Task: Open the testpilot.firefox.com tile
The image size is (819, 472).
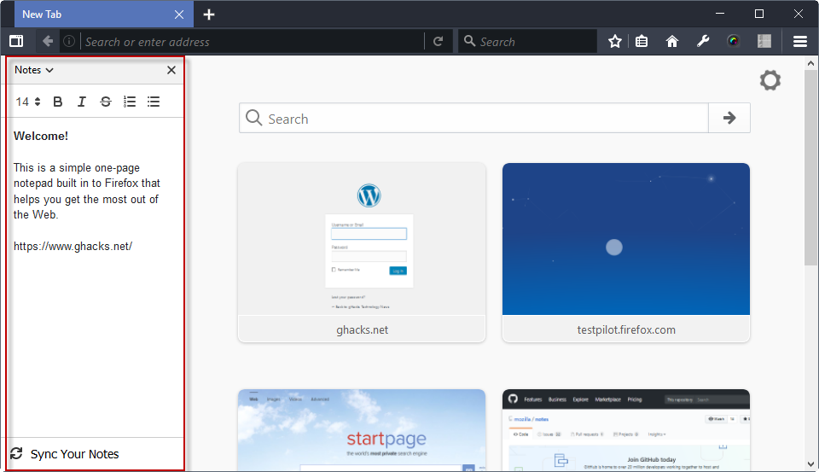Action: [625, 253]
